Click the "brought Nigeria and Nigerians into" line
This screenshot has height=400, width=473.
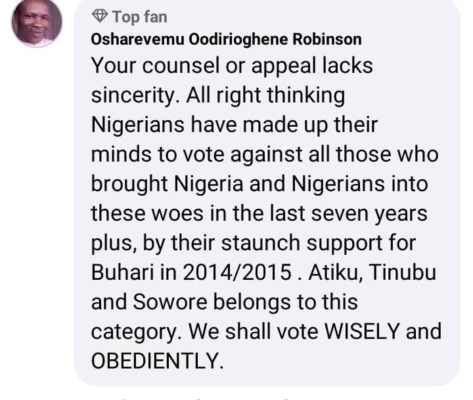tap(259, 184)
